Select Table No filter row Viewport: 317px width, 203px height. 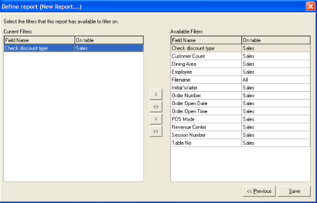pyautogui.click(x=240, y=143)
